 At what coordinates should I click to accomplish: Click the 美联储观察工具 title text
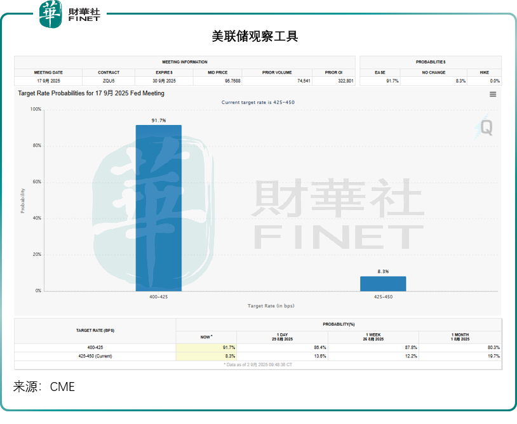(255, 36)
